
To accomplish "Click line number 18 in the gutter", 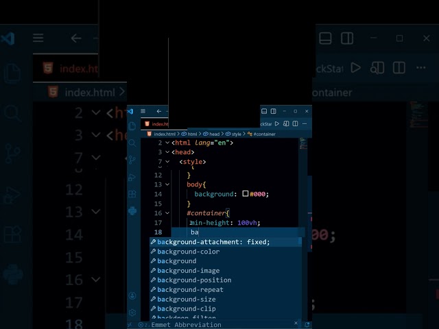I will [x=158, y=232].
